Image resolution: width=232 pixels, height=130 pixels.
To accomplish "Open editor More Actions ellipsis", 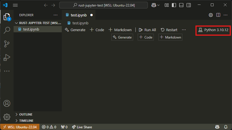I will coord(225,15).
